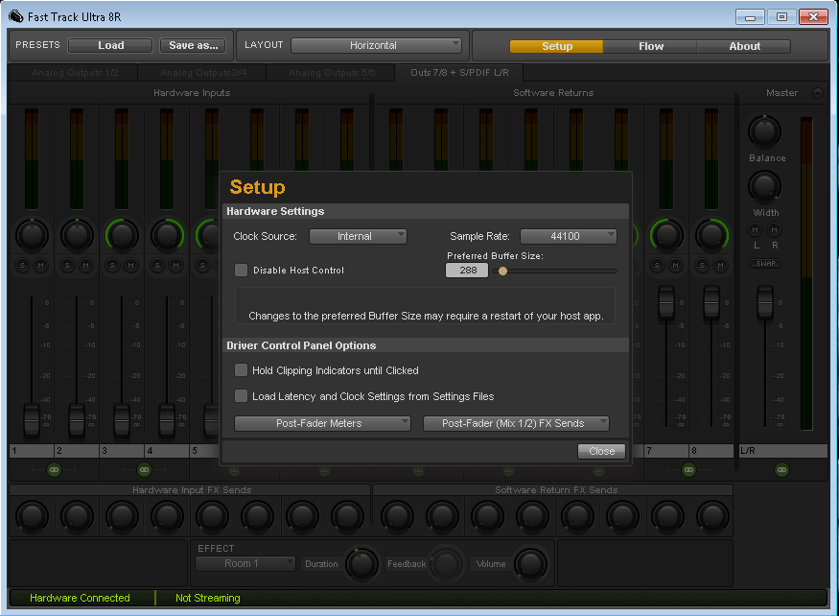Image resolution: width=839 pixels, height=616 pixels.
Task: Check Load Latency and Clock Settings option
Action: point(242,396)
